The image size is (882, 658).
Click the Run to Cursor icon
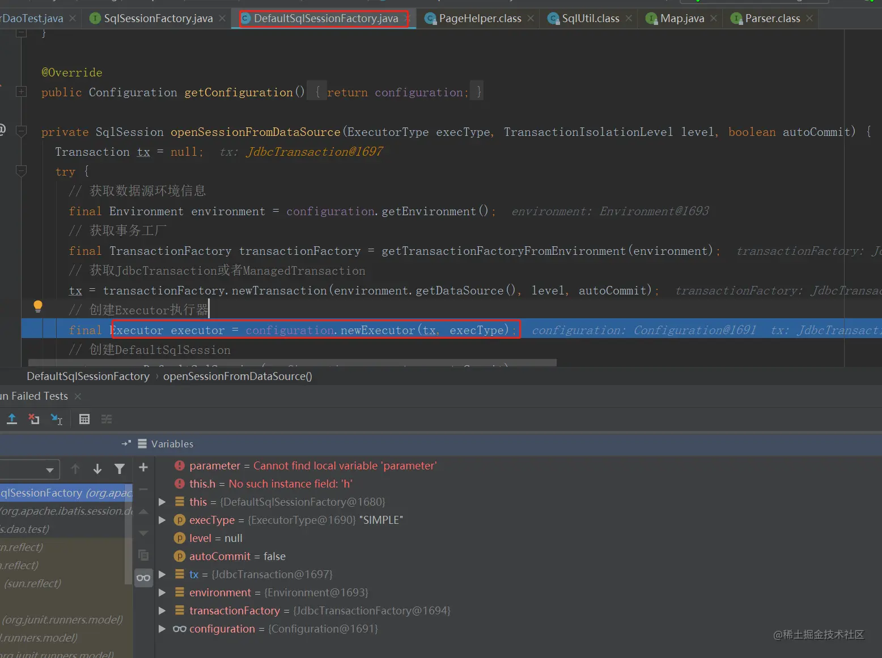coord(57,419)
